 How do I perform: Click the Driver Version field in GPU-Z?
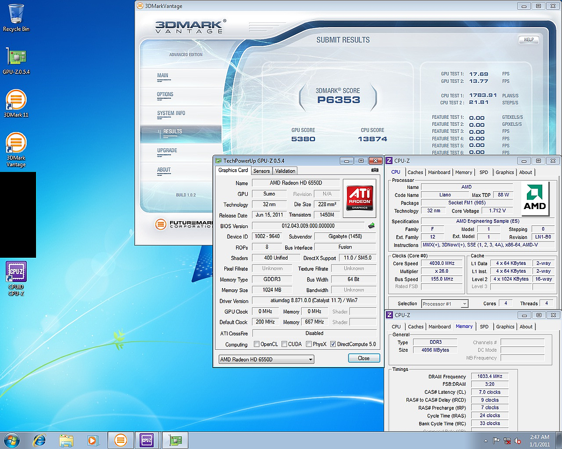(x=314, y=301)
